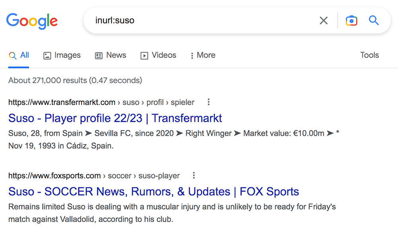
Task: Click snippet line starting 'Suso, 28, from Spain'
Action: click(x=174, y=133)
